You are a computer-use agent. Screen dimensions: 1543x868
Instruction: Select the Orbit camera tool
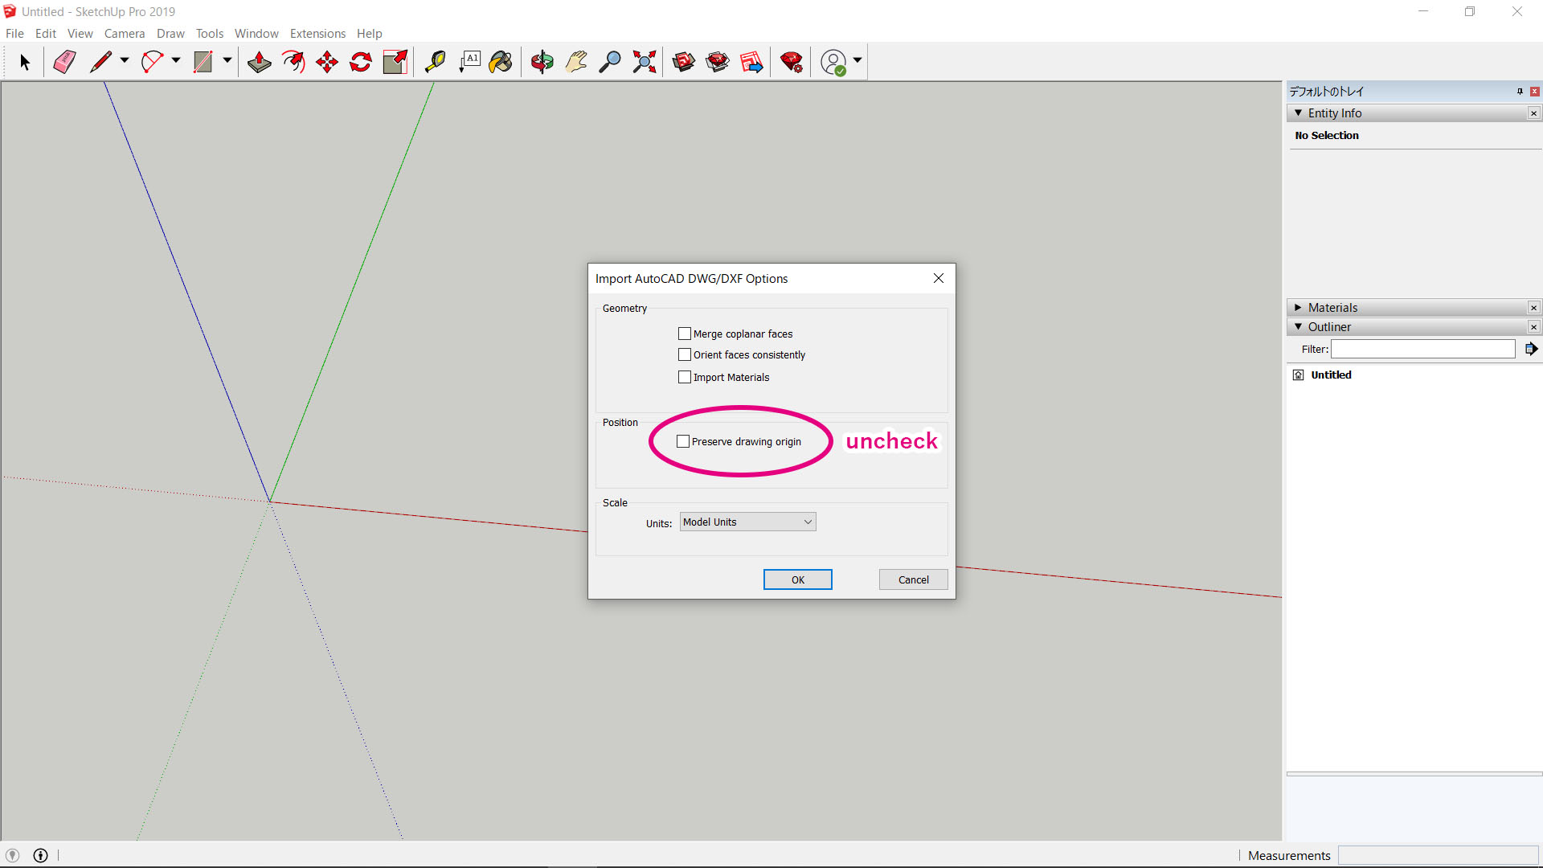tap(542, 62)
